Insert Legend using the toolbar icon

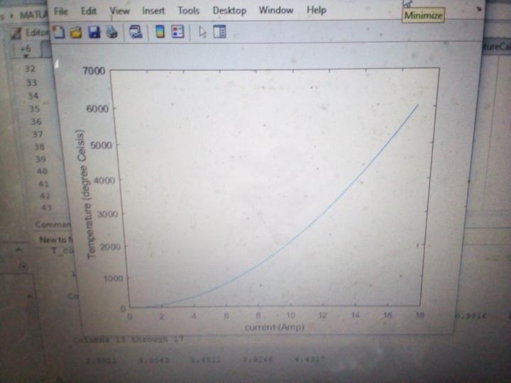(177, 32)
